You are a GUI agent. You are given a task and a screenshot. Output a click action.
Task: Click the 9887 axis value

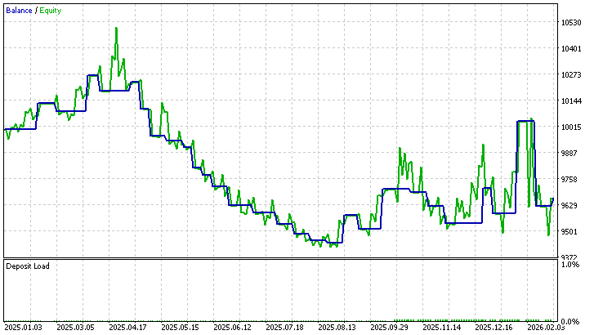pos(571,153)
